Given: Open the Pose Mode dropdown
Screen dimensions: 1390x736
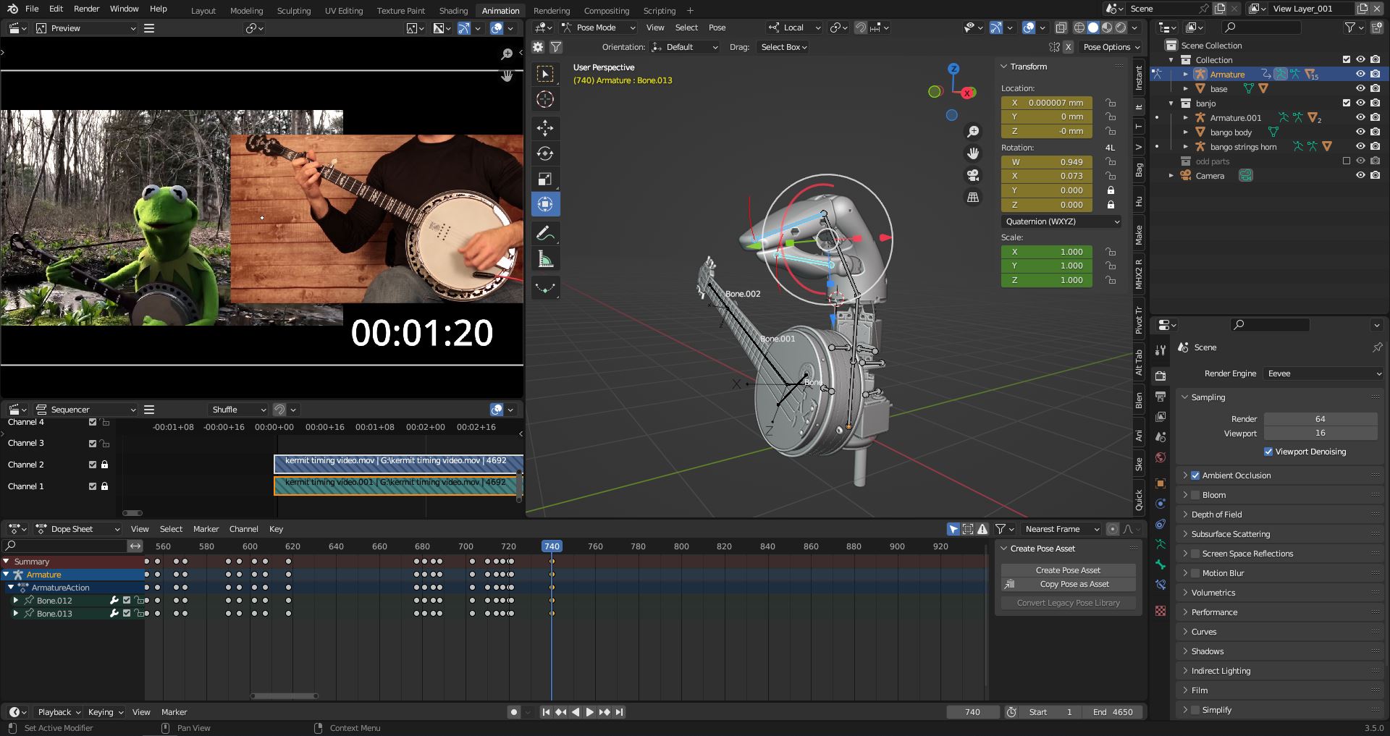Looking at the screenshot, I should pyautogui.click(x=599, y=28).
